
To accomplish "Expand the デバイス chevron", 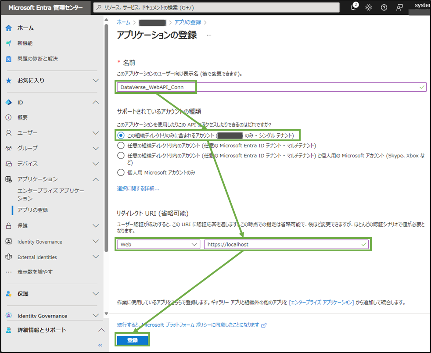I will tap(96, 164).
